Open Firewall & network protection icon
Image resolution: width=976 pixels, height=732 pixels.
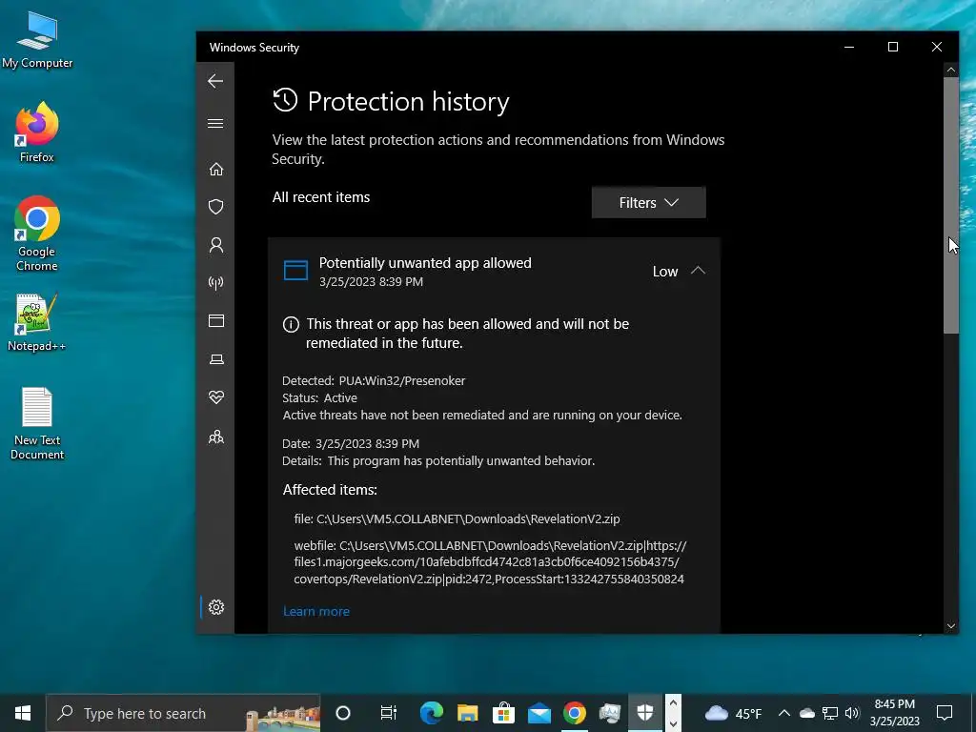click(x=216, y=283)
